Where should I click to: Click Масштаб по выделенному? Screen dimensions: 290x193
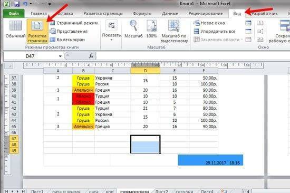pos(174,32)
